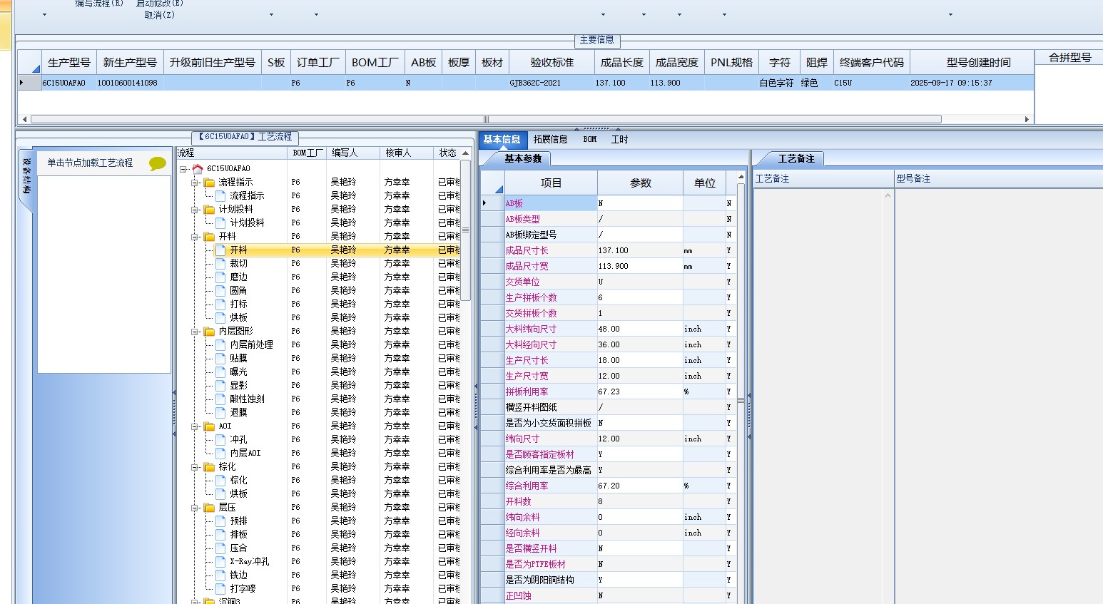The height and width of the screenshot is (604, 1103).
Task: Click the folder icon beside 棕化 group
Action: point(209,467)
